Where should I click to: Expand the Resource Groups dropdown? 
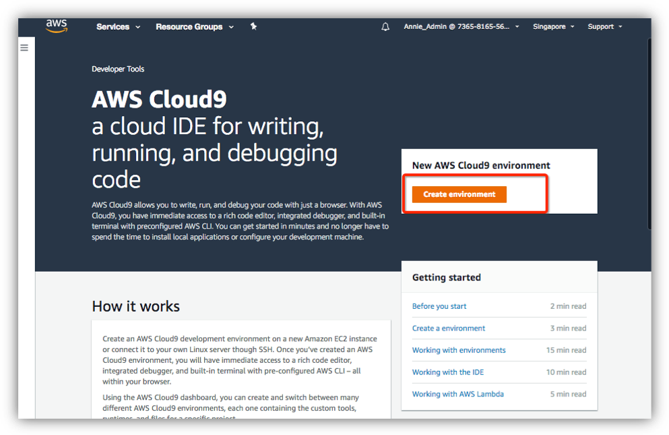[x=195, y=27]
